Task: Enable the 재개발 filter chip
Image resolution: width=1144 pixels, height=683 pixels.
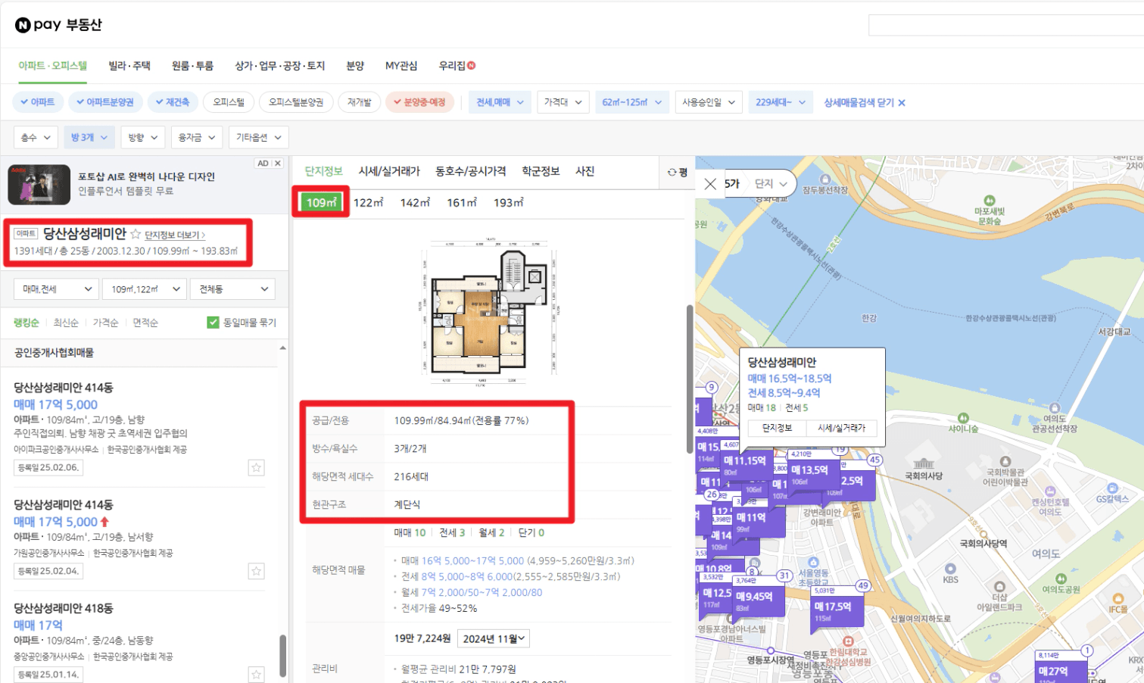Action: pyautogui.click(x=360, y=102)
